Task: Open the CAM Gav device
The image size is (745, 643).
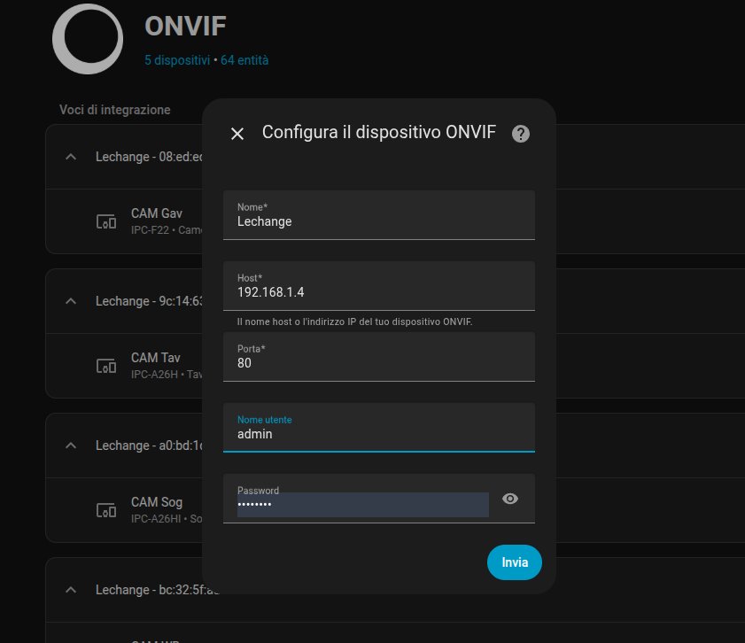Action: click(x=156, y=213)
